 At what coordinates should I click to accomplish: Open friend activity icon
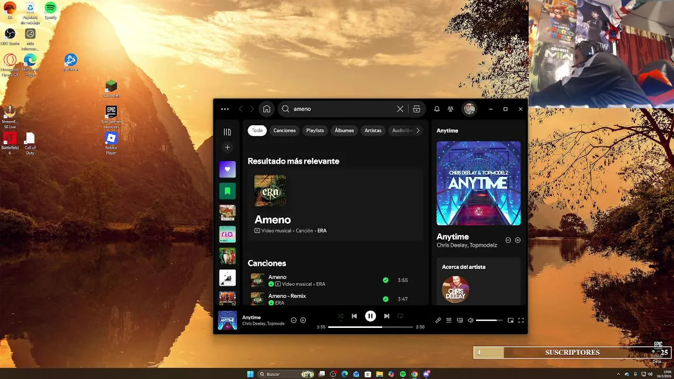click(x=450, y=109)
